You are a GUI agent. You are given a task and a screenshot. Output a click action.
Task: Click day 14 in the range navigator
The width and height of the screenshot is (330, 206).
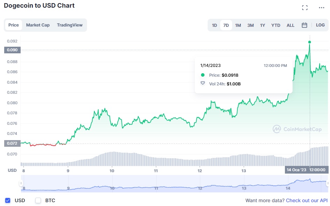(288, 188)
